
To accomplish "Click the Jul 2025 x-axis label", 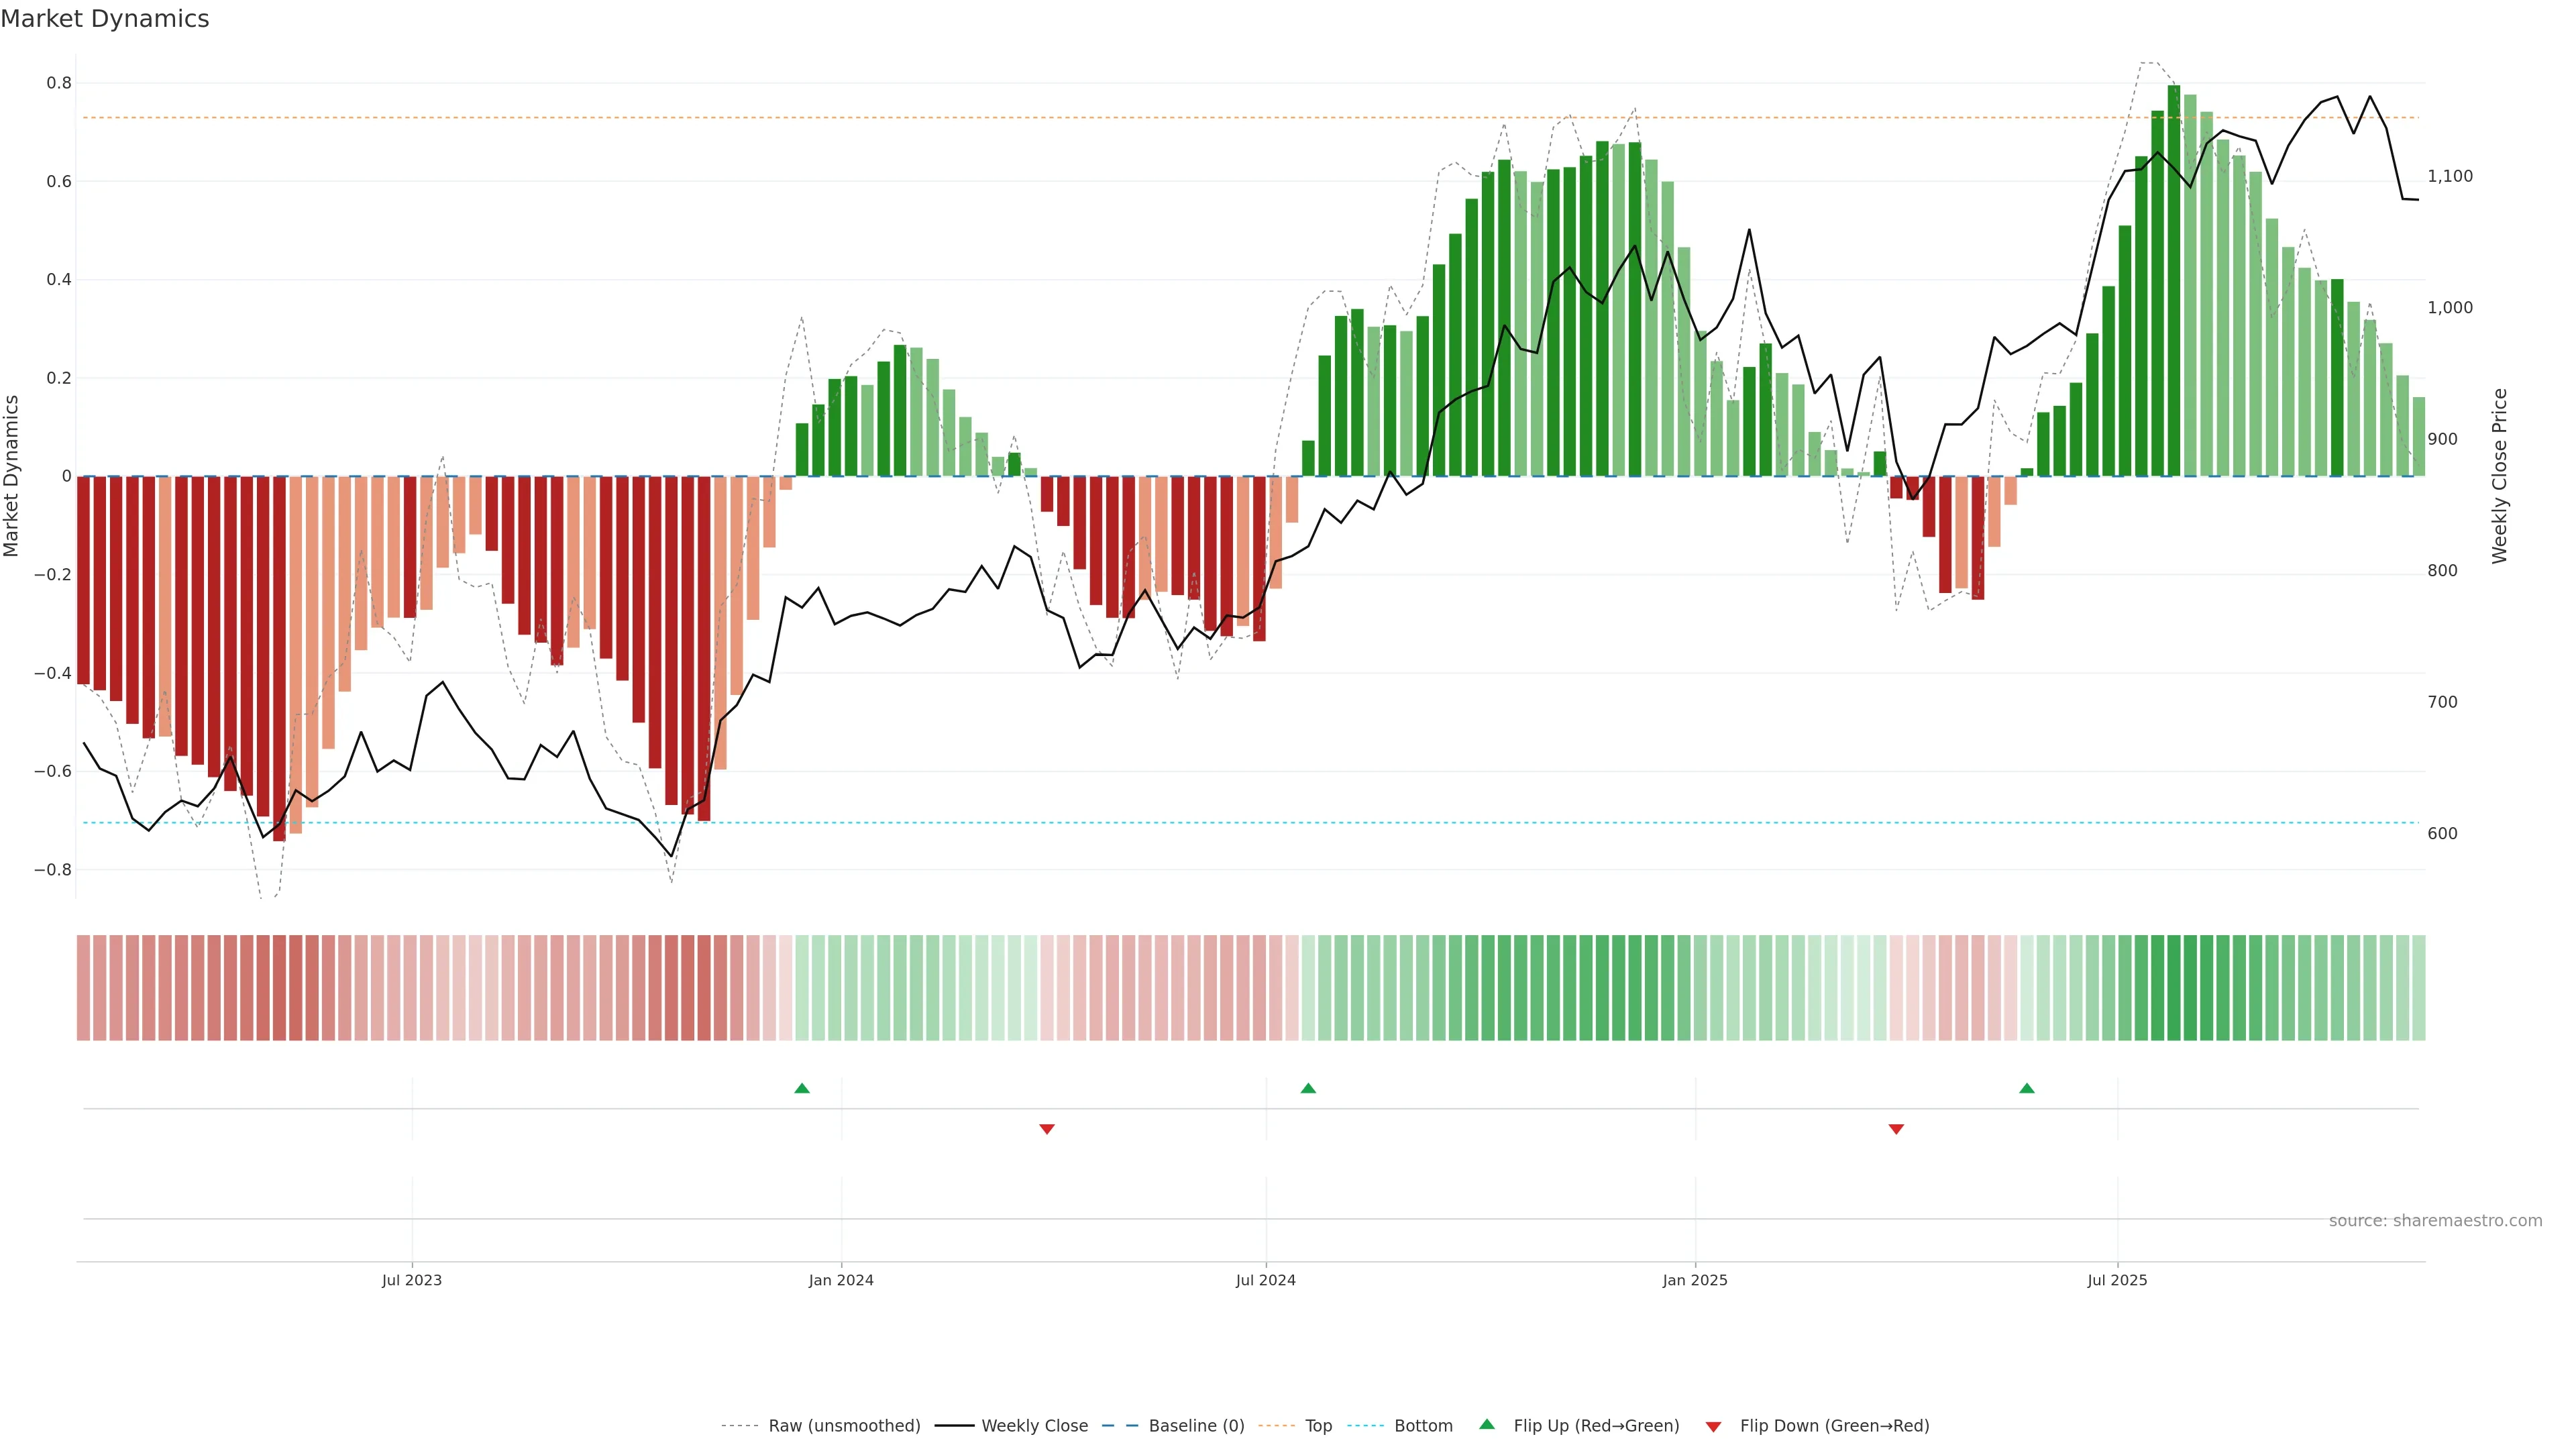I will tap(2117, 1280).
